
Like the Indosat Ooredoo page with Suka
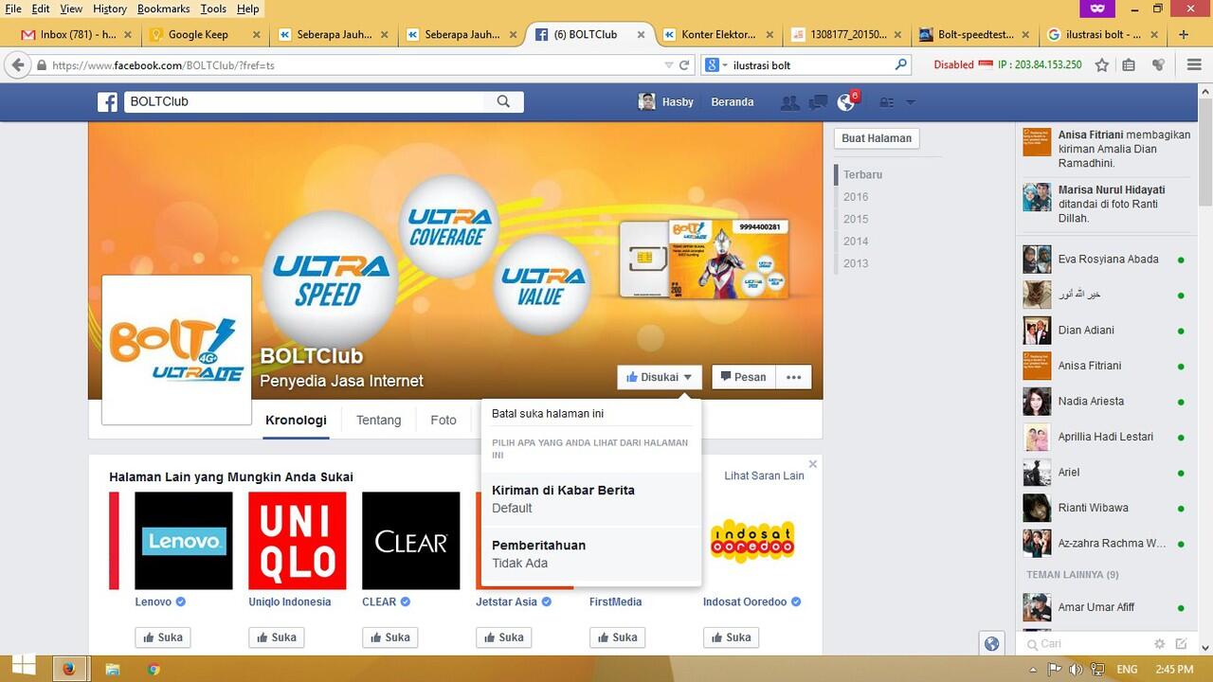[x=732, y=637]
